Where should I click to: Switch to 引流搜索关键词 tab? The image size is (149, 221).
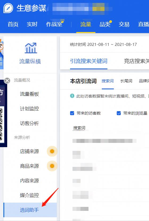pyautogui.click(x=89, y=61)
